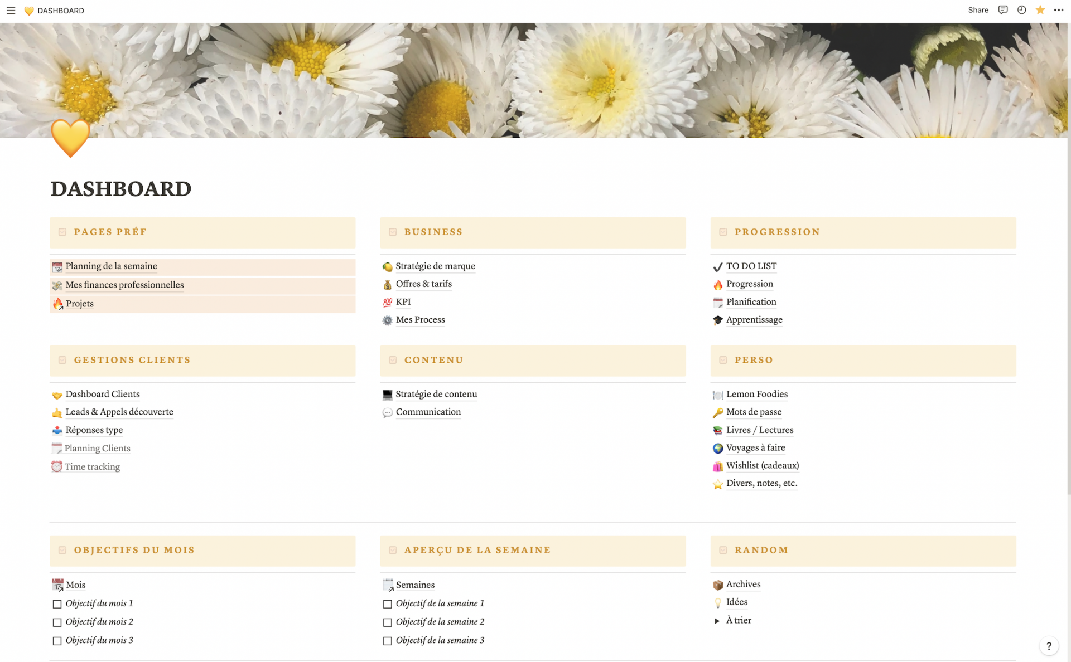Open page history clock icon

pyautogui.click(x=1021, y=10)
